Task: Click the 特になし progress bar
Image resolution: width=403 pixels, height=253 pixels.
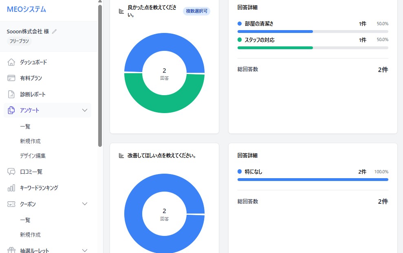Action: pyautogui.click(x=313, y=179)
